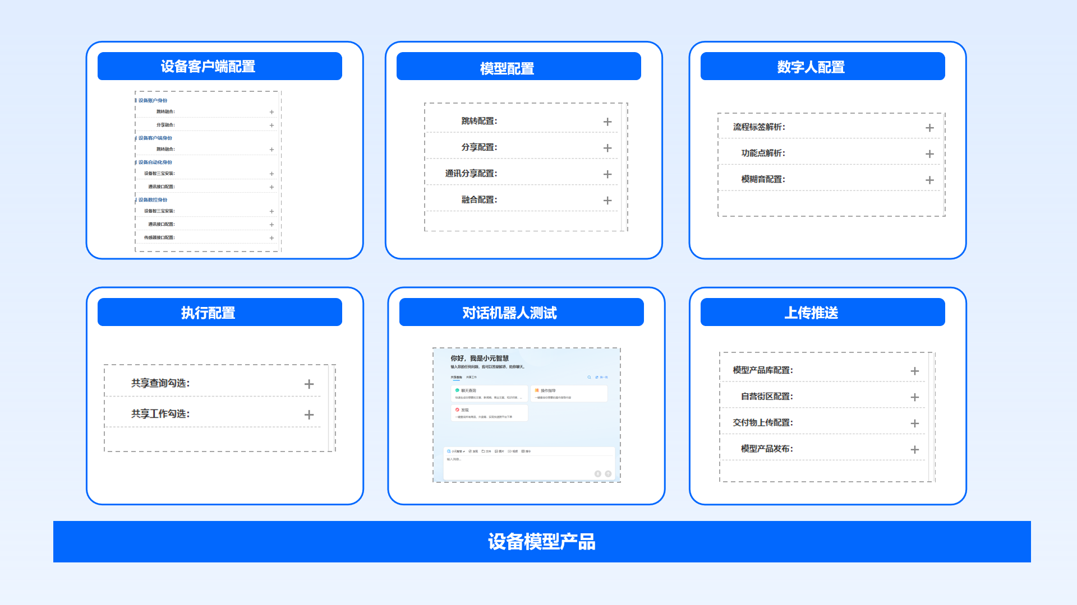Image resolution: width=1077 pixels, height=605 pixels.
Task: Click the 文件 folder icon in chat toolbar
Action: click(483, 451)
